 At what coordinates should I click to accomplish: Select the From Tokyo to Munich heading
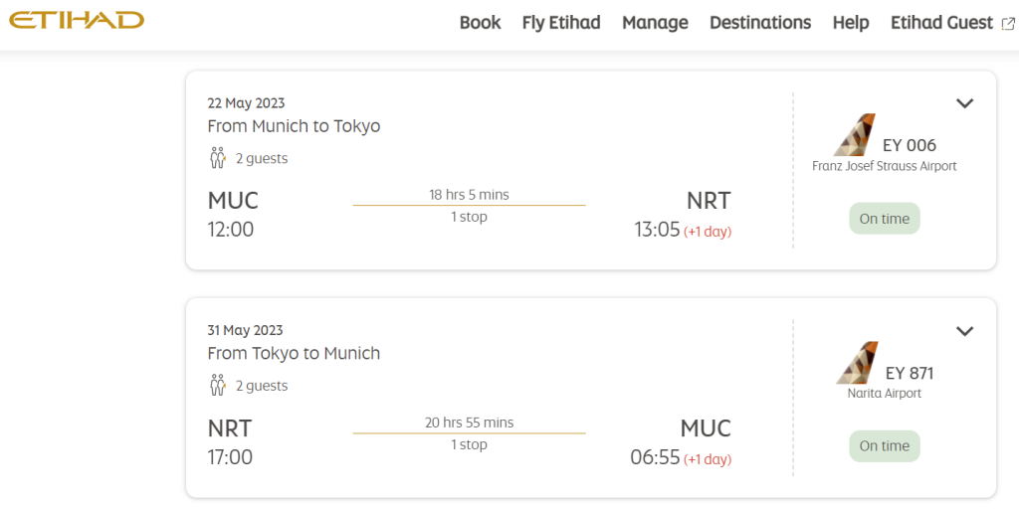(294, 353)
